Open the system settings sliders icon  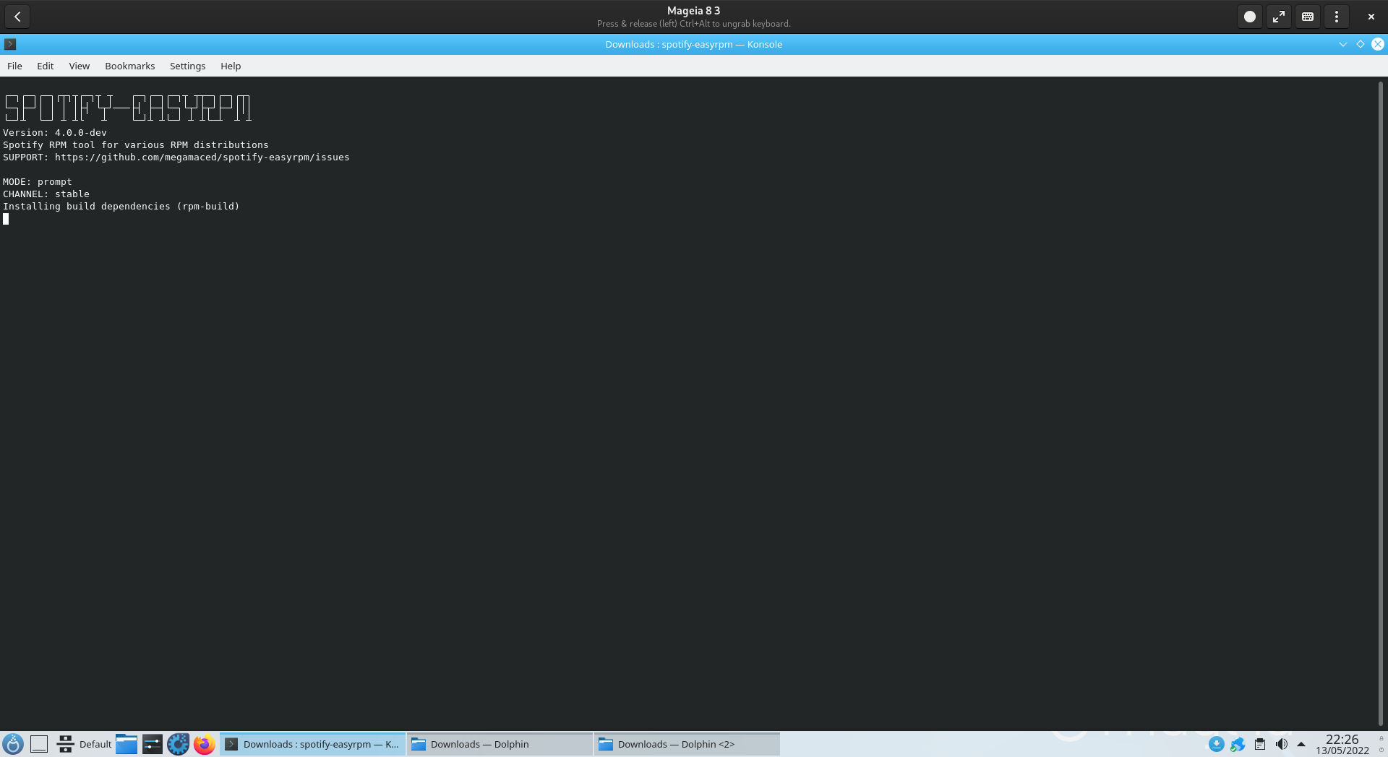click(153, 744)
